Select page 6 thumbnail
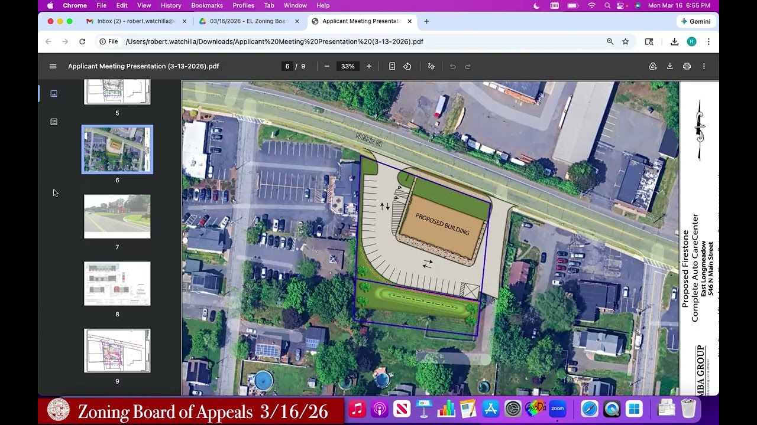757x425 pixels. 117,149
